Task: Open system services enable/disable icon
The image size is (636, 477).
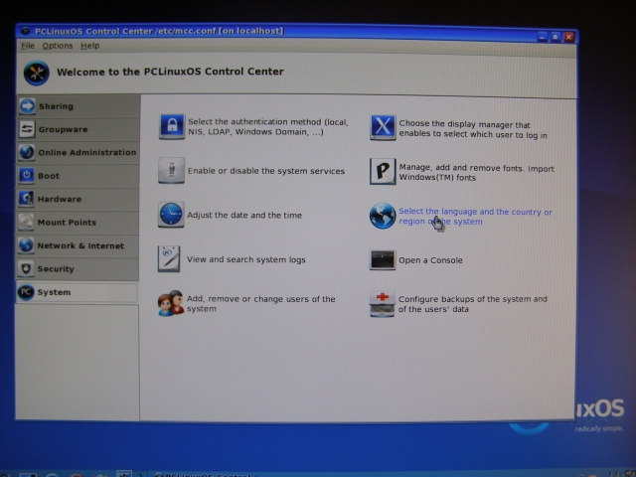Action: [171, 171]
